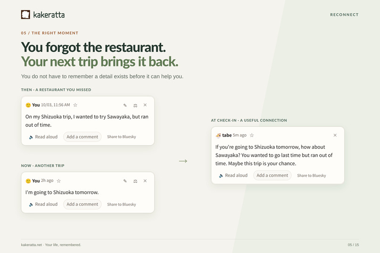Add a comment to the '2h ago' note
The width and height of the screenshot is (380, 253).
83,204
